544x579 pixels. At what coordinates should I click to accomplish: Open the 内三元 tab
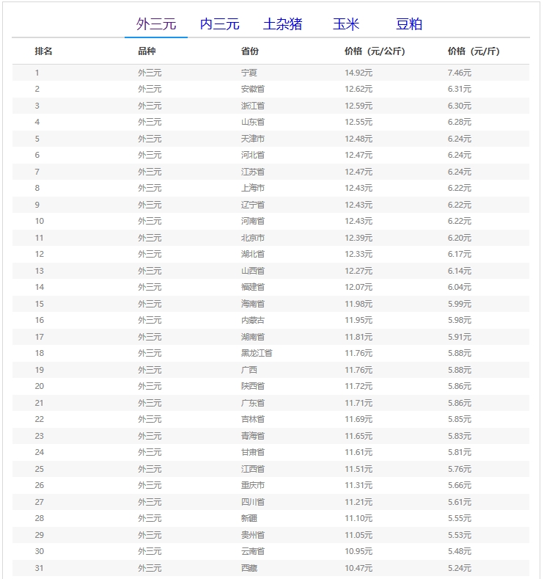(x=219, y=24)
